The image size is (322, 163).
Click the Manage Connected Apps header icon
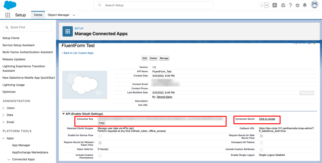point(68,31)
